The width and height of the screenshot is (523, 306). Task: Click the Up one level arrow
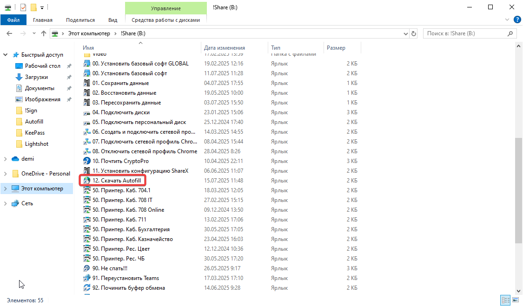tap(44, 33)
